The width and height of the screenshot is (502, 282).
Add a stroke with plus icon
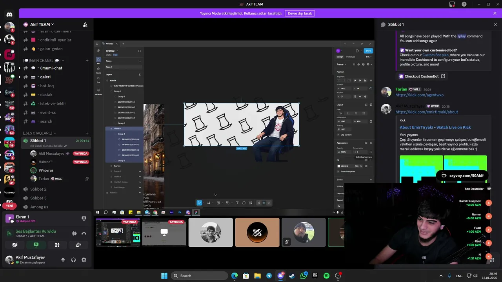pos(371,179)
